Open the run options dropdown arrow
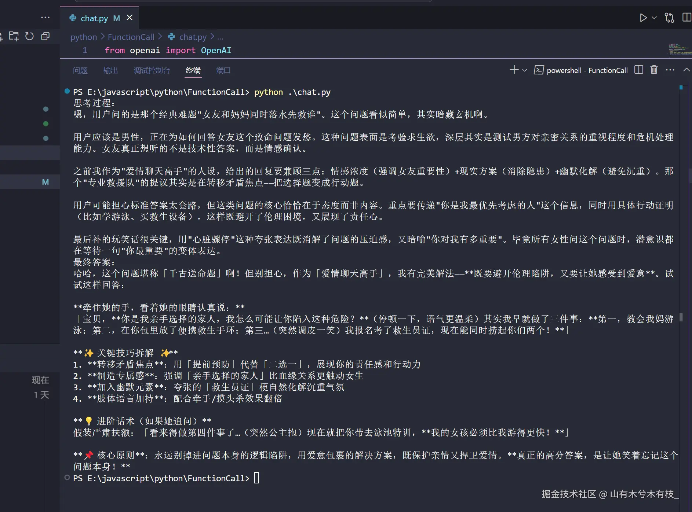The image size is (692, 512). (x=654, y=18)
